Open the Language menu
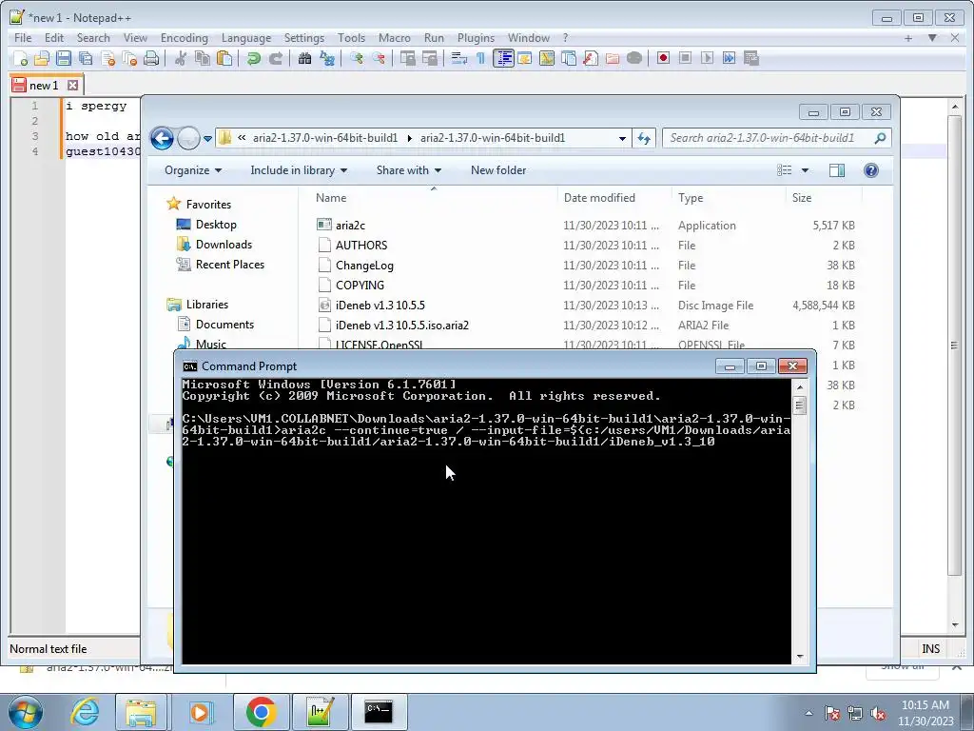This screenshot has width=974, height=731. click(246, 38)
